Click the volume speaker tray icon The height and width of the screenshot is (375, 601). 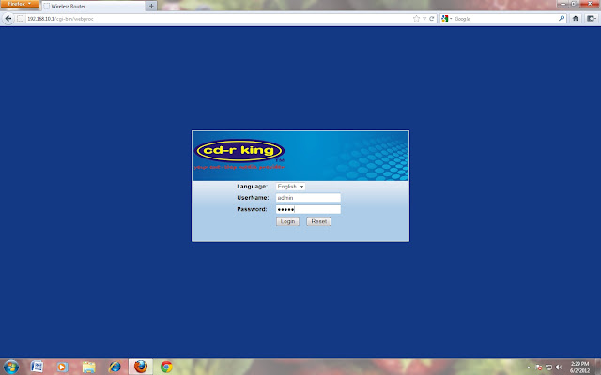pos(559,367)
